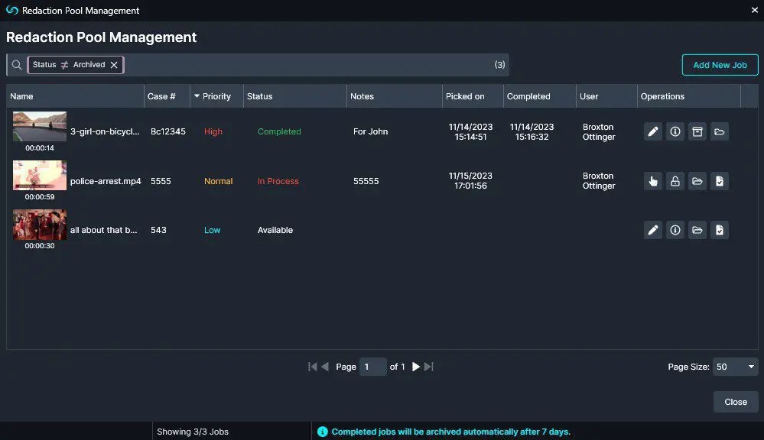Edit the all about that job
Viewport: 764px width, 440px height.
click(x=652, y=230)
